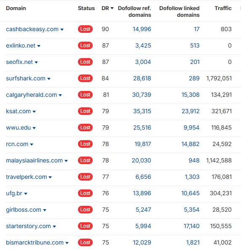Open the cashbackeasy.com domain link

point(32,29)
